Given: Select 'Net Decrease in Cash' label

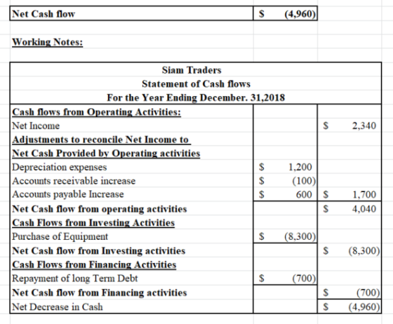Looking at the screenshot, I should 58,306.
